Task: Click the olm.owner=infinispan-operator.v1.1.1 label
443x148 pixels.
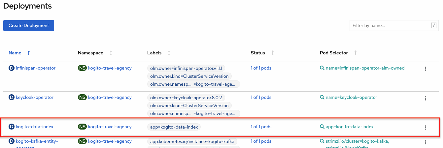Action: [x=187, y=69]
